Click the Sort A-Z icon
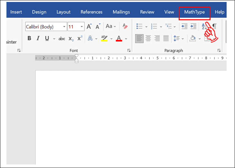This screenshot has height=168, width=235. pos(204,26)
